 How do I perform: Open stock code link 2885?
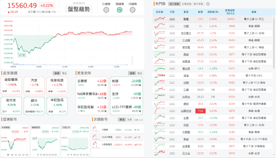(x=172, y=153)
